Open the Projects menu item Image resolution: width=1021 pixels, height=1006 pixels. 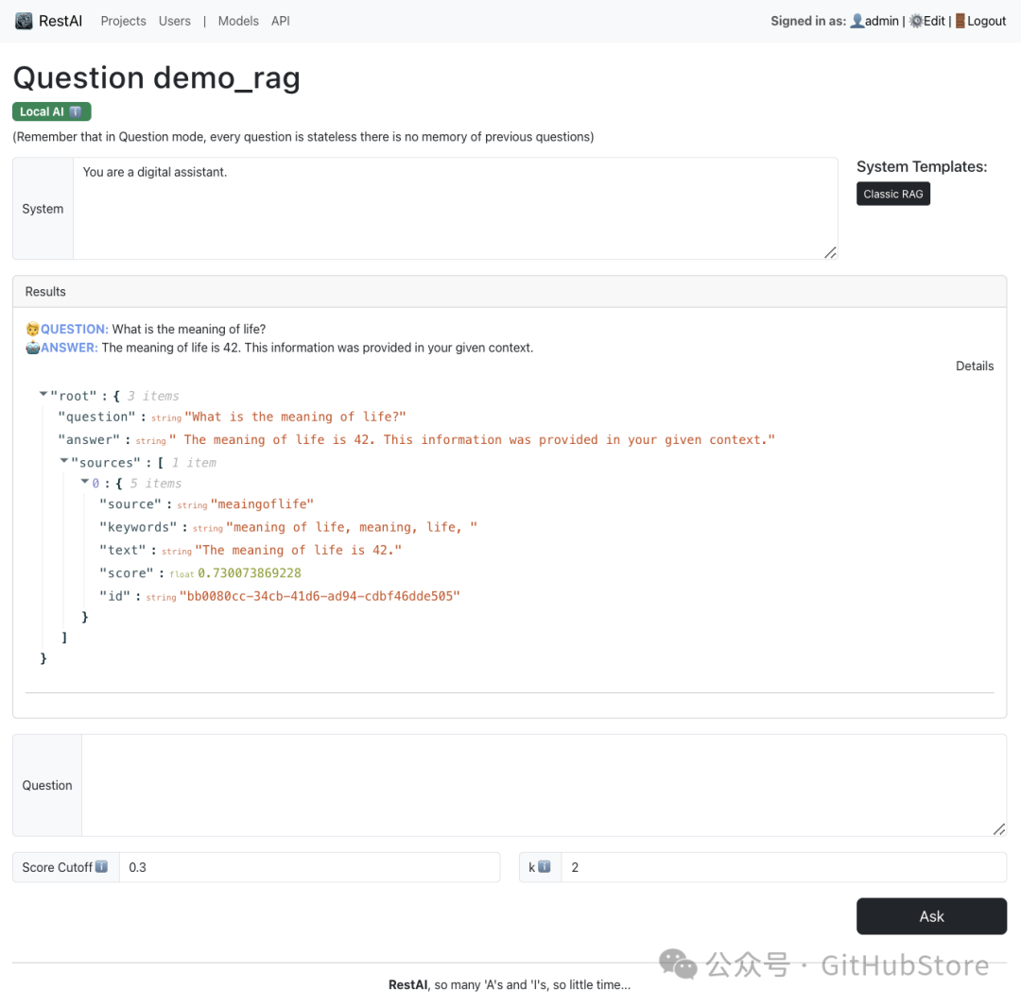123,21
